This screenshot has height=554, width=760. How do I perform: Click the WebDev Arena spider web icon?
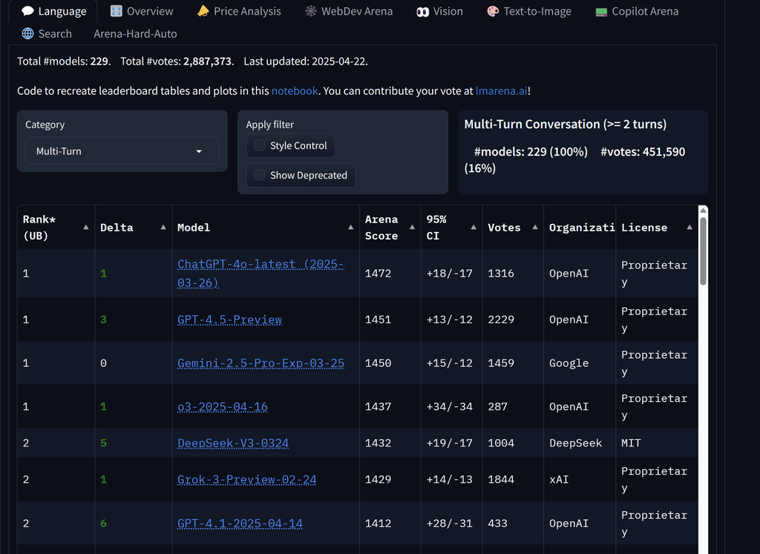click(x=311, y=11)
